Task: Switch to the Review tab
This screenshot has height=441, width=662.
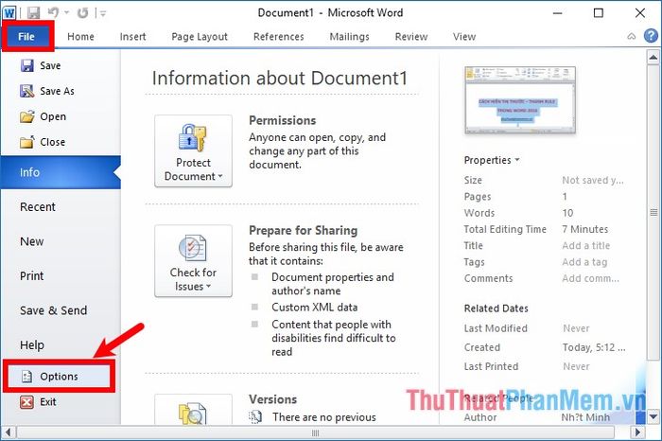Action: (x=411, y=37)
